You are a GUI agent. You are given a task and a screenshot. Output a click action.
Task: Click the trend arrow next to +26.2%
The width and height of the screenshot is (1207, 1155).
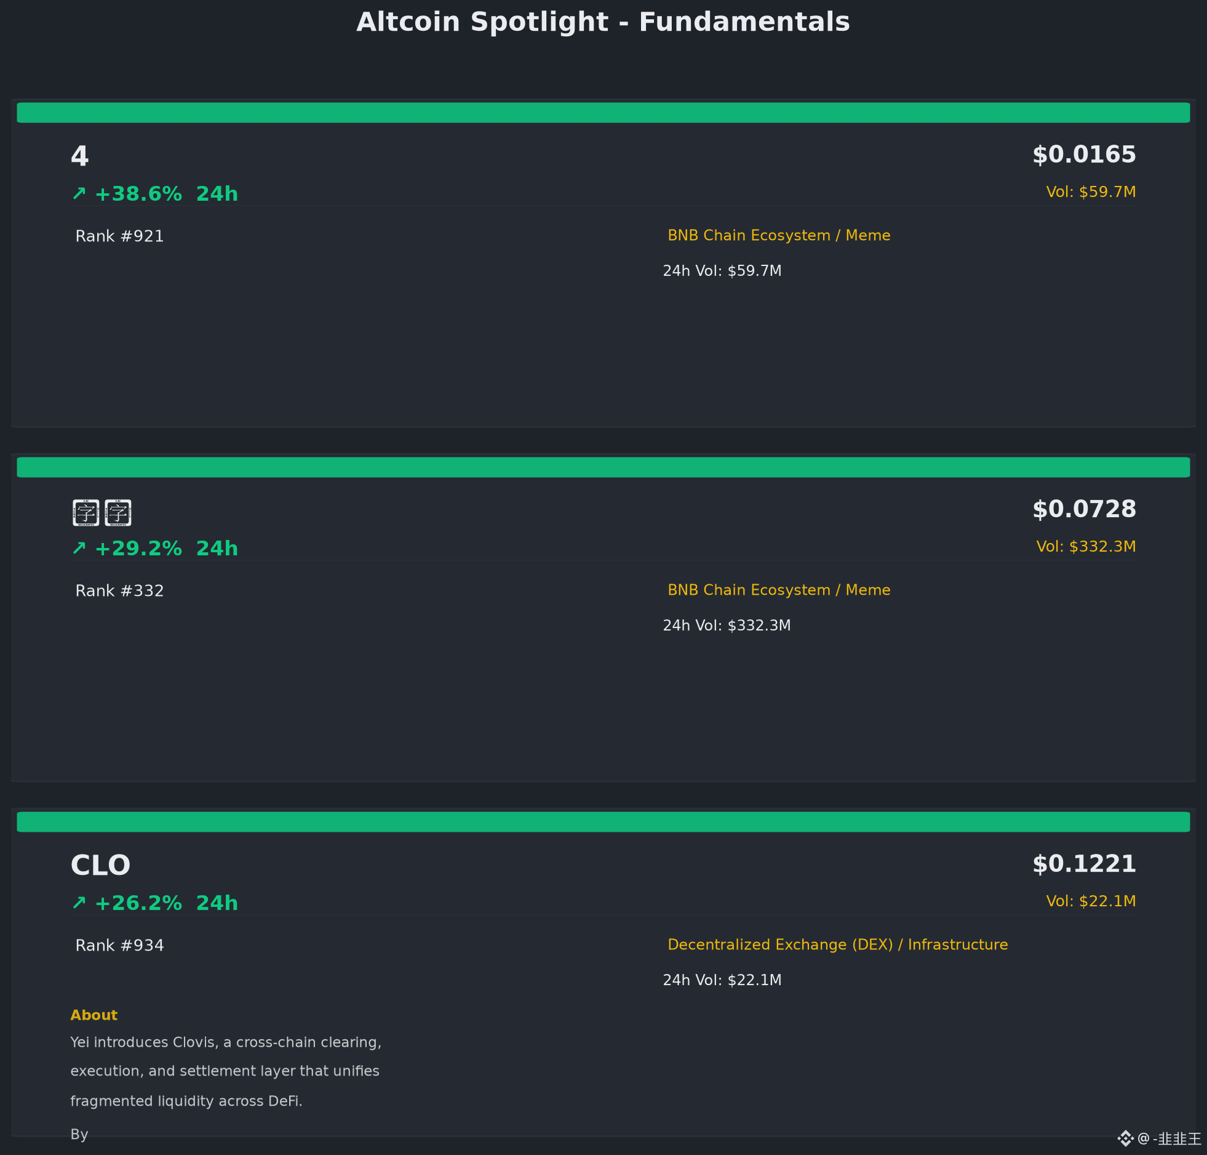(79, 903)
